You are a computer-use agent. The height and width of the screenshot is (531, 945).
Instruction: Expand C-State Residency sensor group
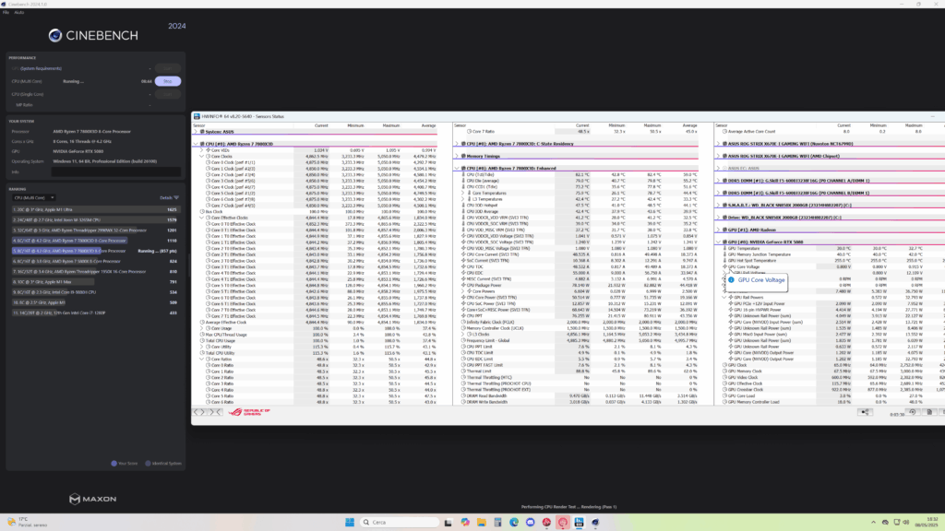pyautogui.click(x=457, y=144)
